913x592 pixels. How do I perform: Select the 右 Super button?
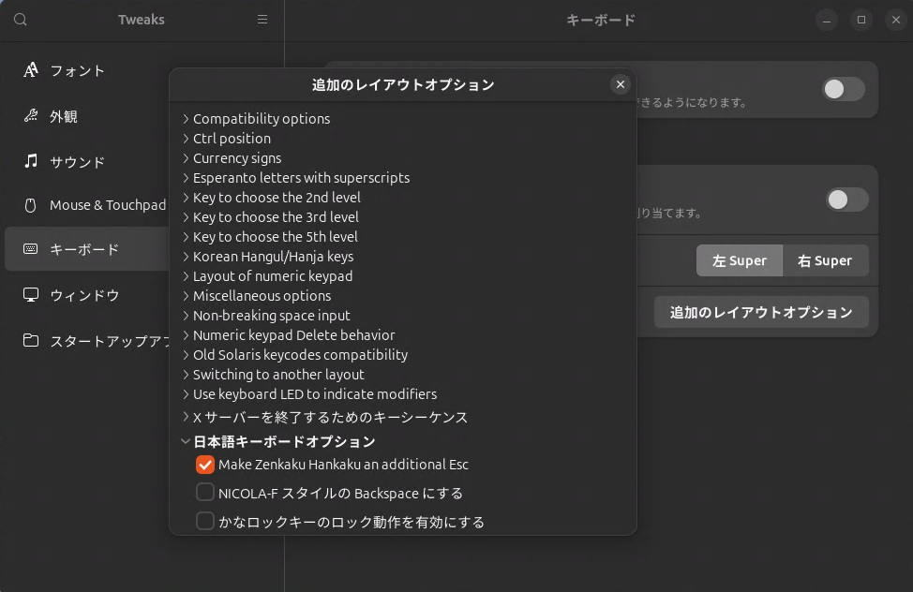[825, 260]
